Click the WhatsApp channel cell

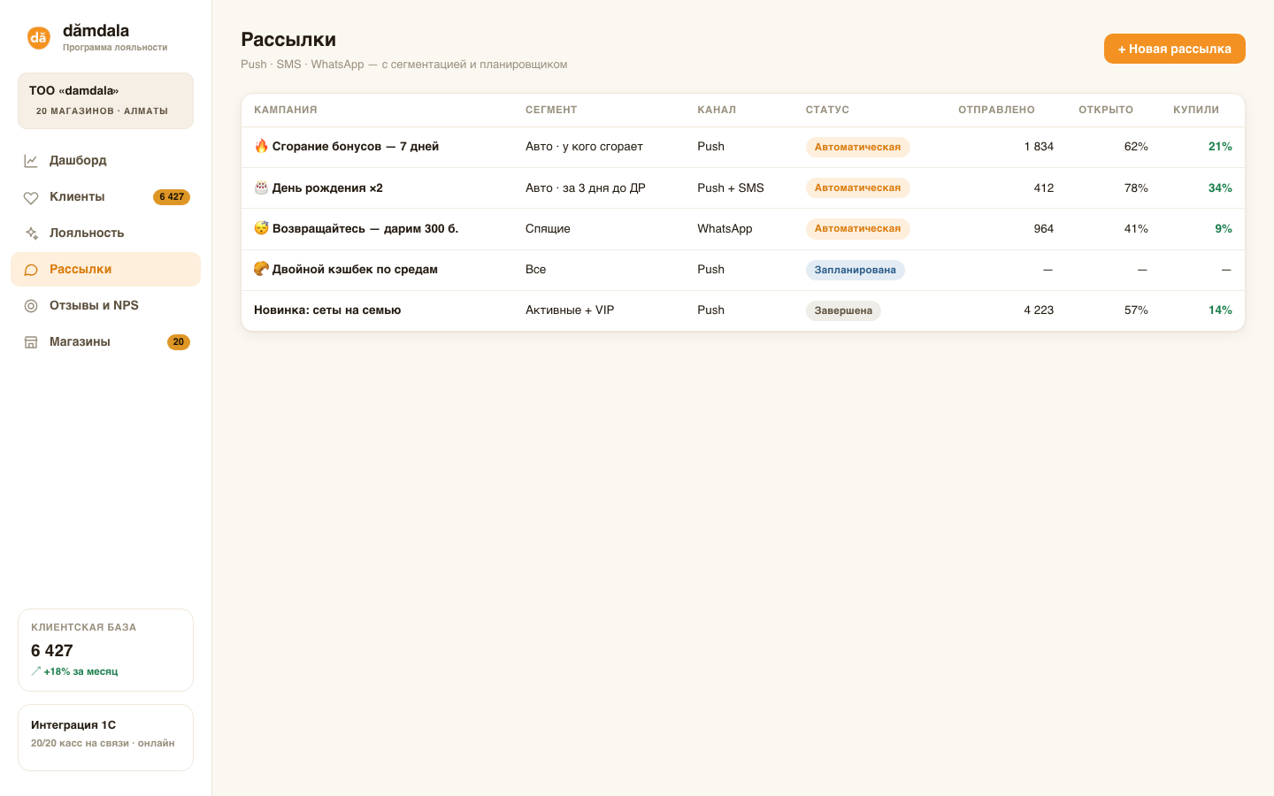tap(725, 228)
